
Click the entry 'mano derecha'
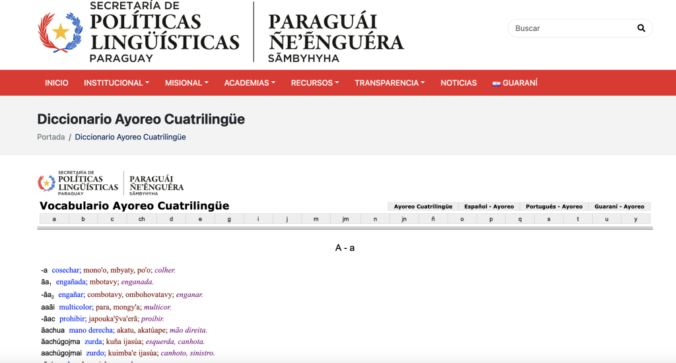click(x=92, y=330)
